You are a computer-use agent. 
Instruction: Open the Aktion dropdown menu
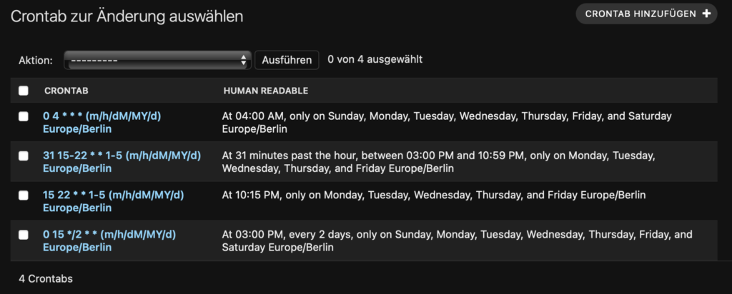click(157, 61)
